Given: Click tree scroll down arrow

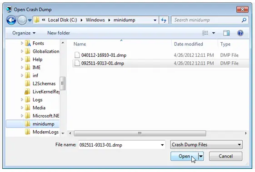Looking at the screenshot, I should tap(63, 133).
